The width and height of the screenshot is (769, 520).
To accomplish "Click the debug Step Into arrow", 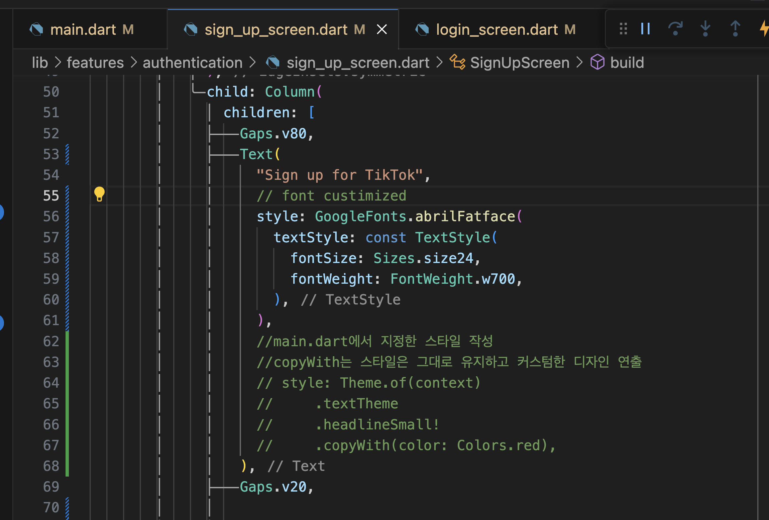I will pos(705,29).
